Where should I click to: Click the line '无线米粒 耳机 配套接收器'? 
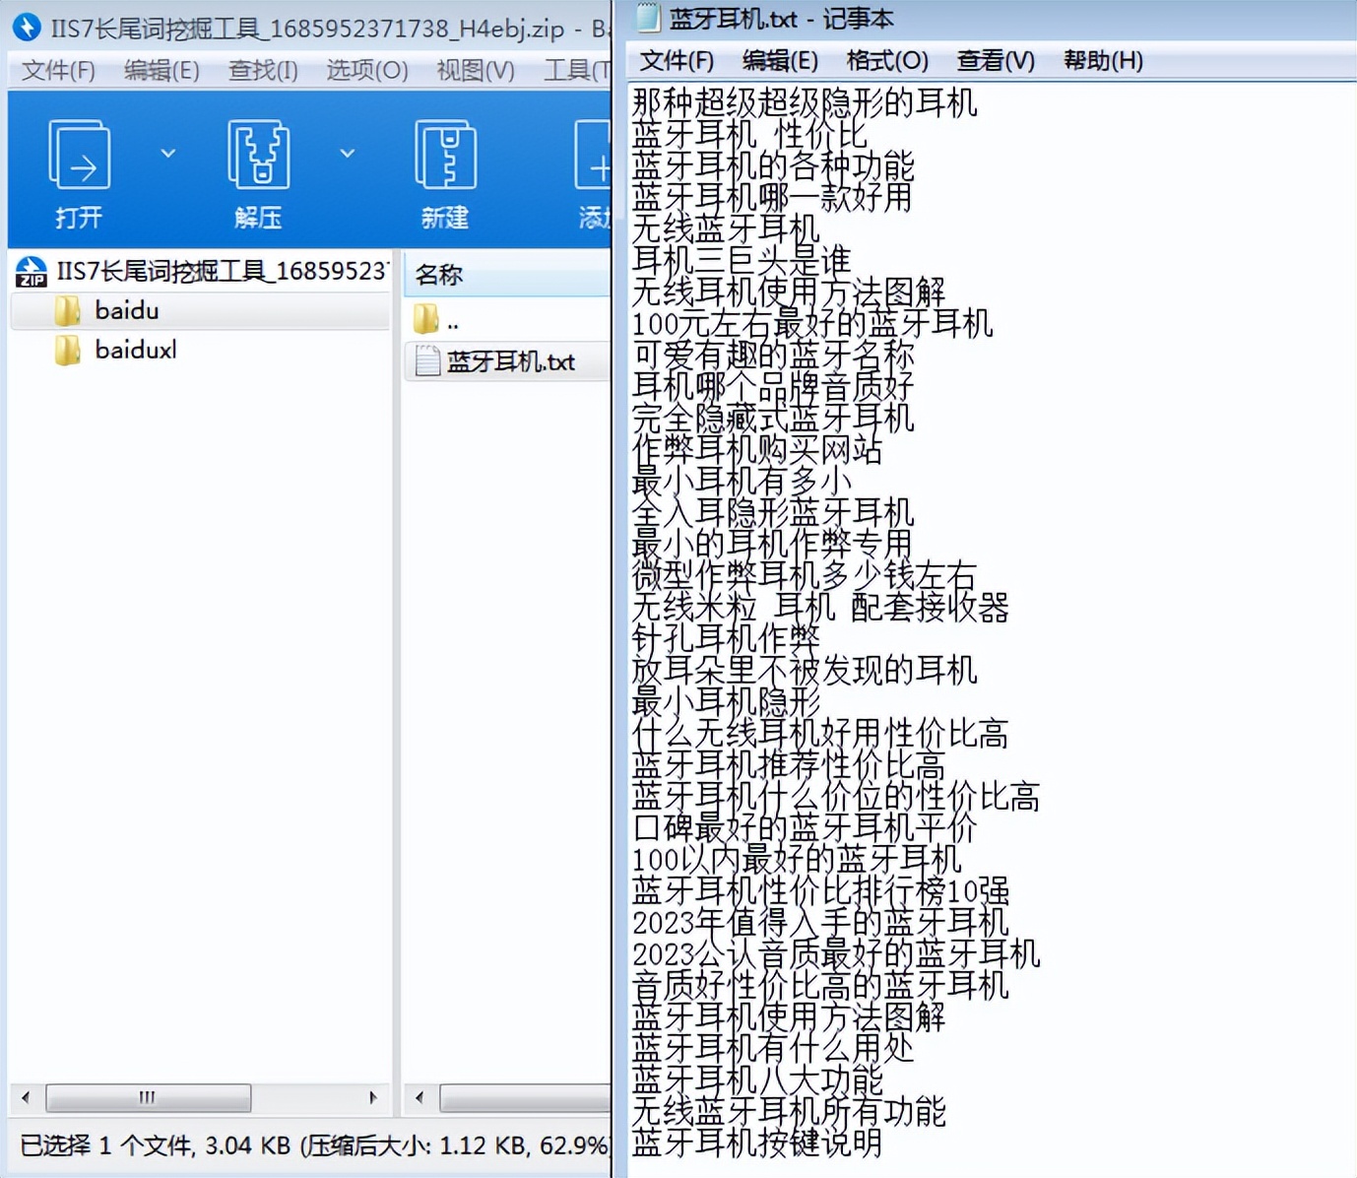pyautogui.click(x=820, y=607)
